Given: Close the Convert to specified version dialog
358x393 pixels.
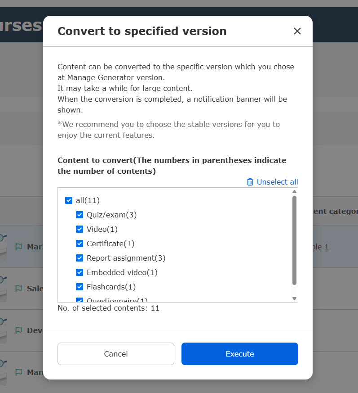Looking at the screenshot, I should (x=297, y=31).
